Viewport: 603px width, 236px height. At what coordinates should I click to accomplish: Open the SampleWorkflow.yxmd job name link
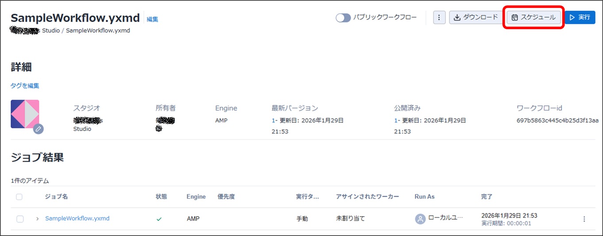point(77,218)
